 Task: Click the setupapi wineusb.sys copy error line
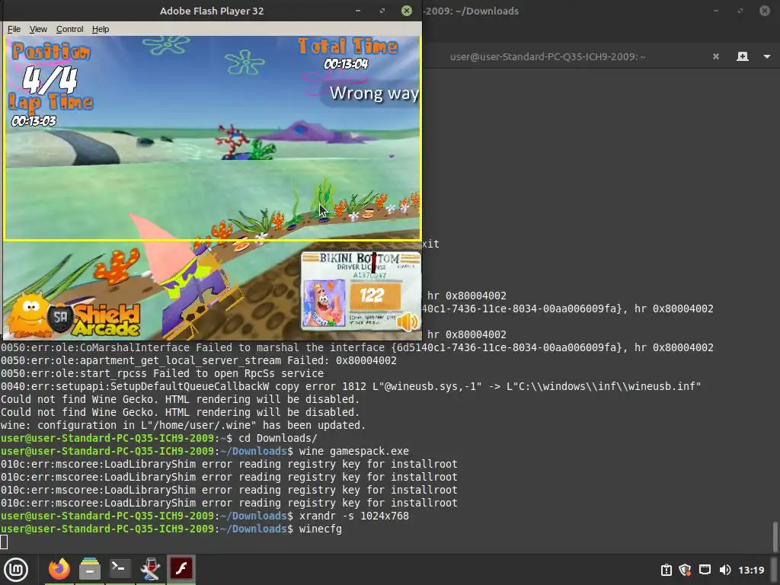click(x=350, y=386)
